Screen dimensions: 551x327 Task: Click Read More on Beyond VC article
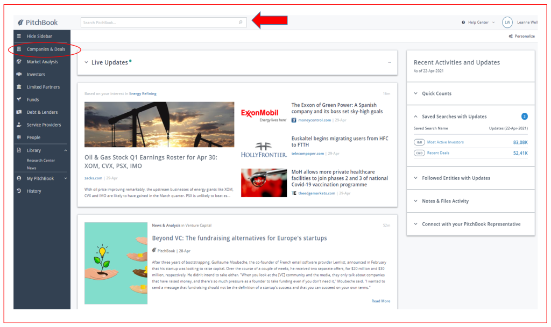click(380, 301)
